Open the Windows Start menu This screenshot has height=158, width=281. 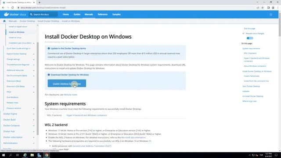(x=4, y=155)
